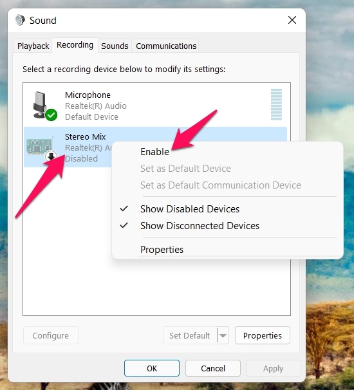Click the Set Default button

pyautogui.click(x=190, y=335)
